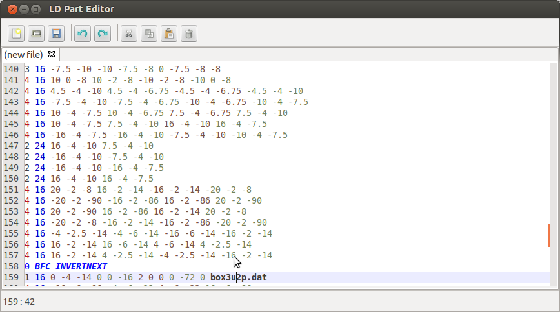Place cursor in line 141 starting '4 16 10 0 -8'
Image resolution: width=560 pixels, height=312 pixels.
pos(128,80)
